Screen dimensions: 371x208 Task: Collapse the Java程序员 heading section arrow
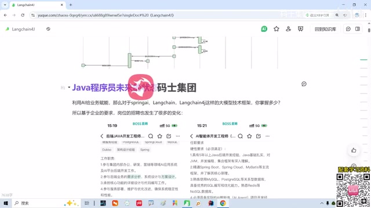click(x=69, y=87)
